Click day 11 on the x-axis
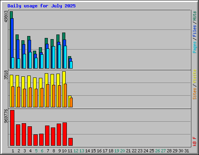The width and height of the screenshot is (199, 155). pos(70,151)
